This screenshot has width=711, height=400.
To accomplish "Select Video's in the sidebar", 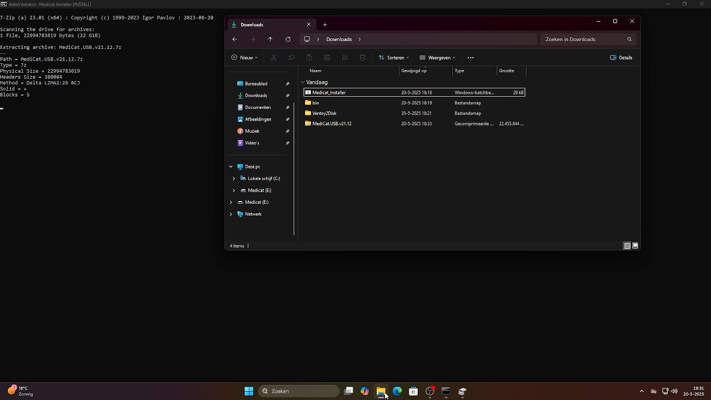I will coord(252,143).
